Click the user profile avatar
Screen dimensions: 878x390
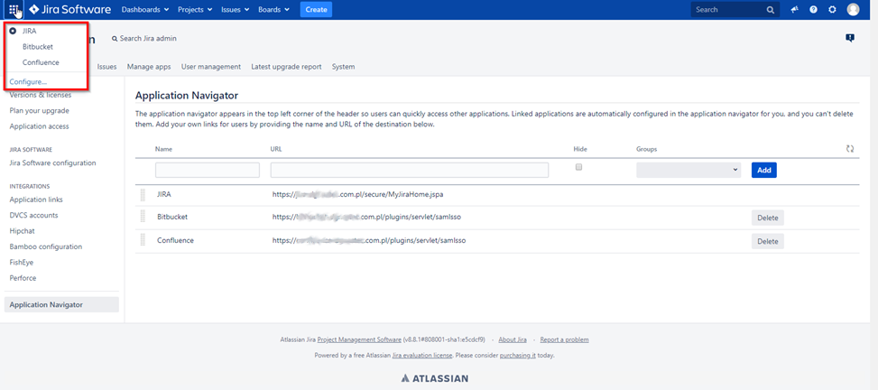coord(853,10)
